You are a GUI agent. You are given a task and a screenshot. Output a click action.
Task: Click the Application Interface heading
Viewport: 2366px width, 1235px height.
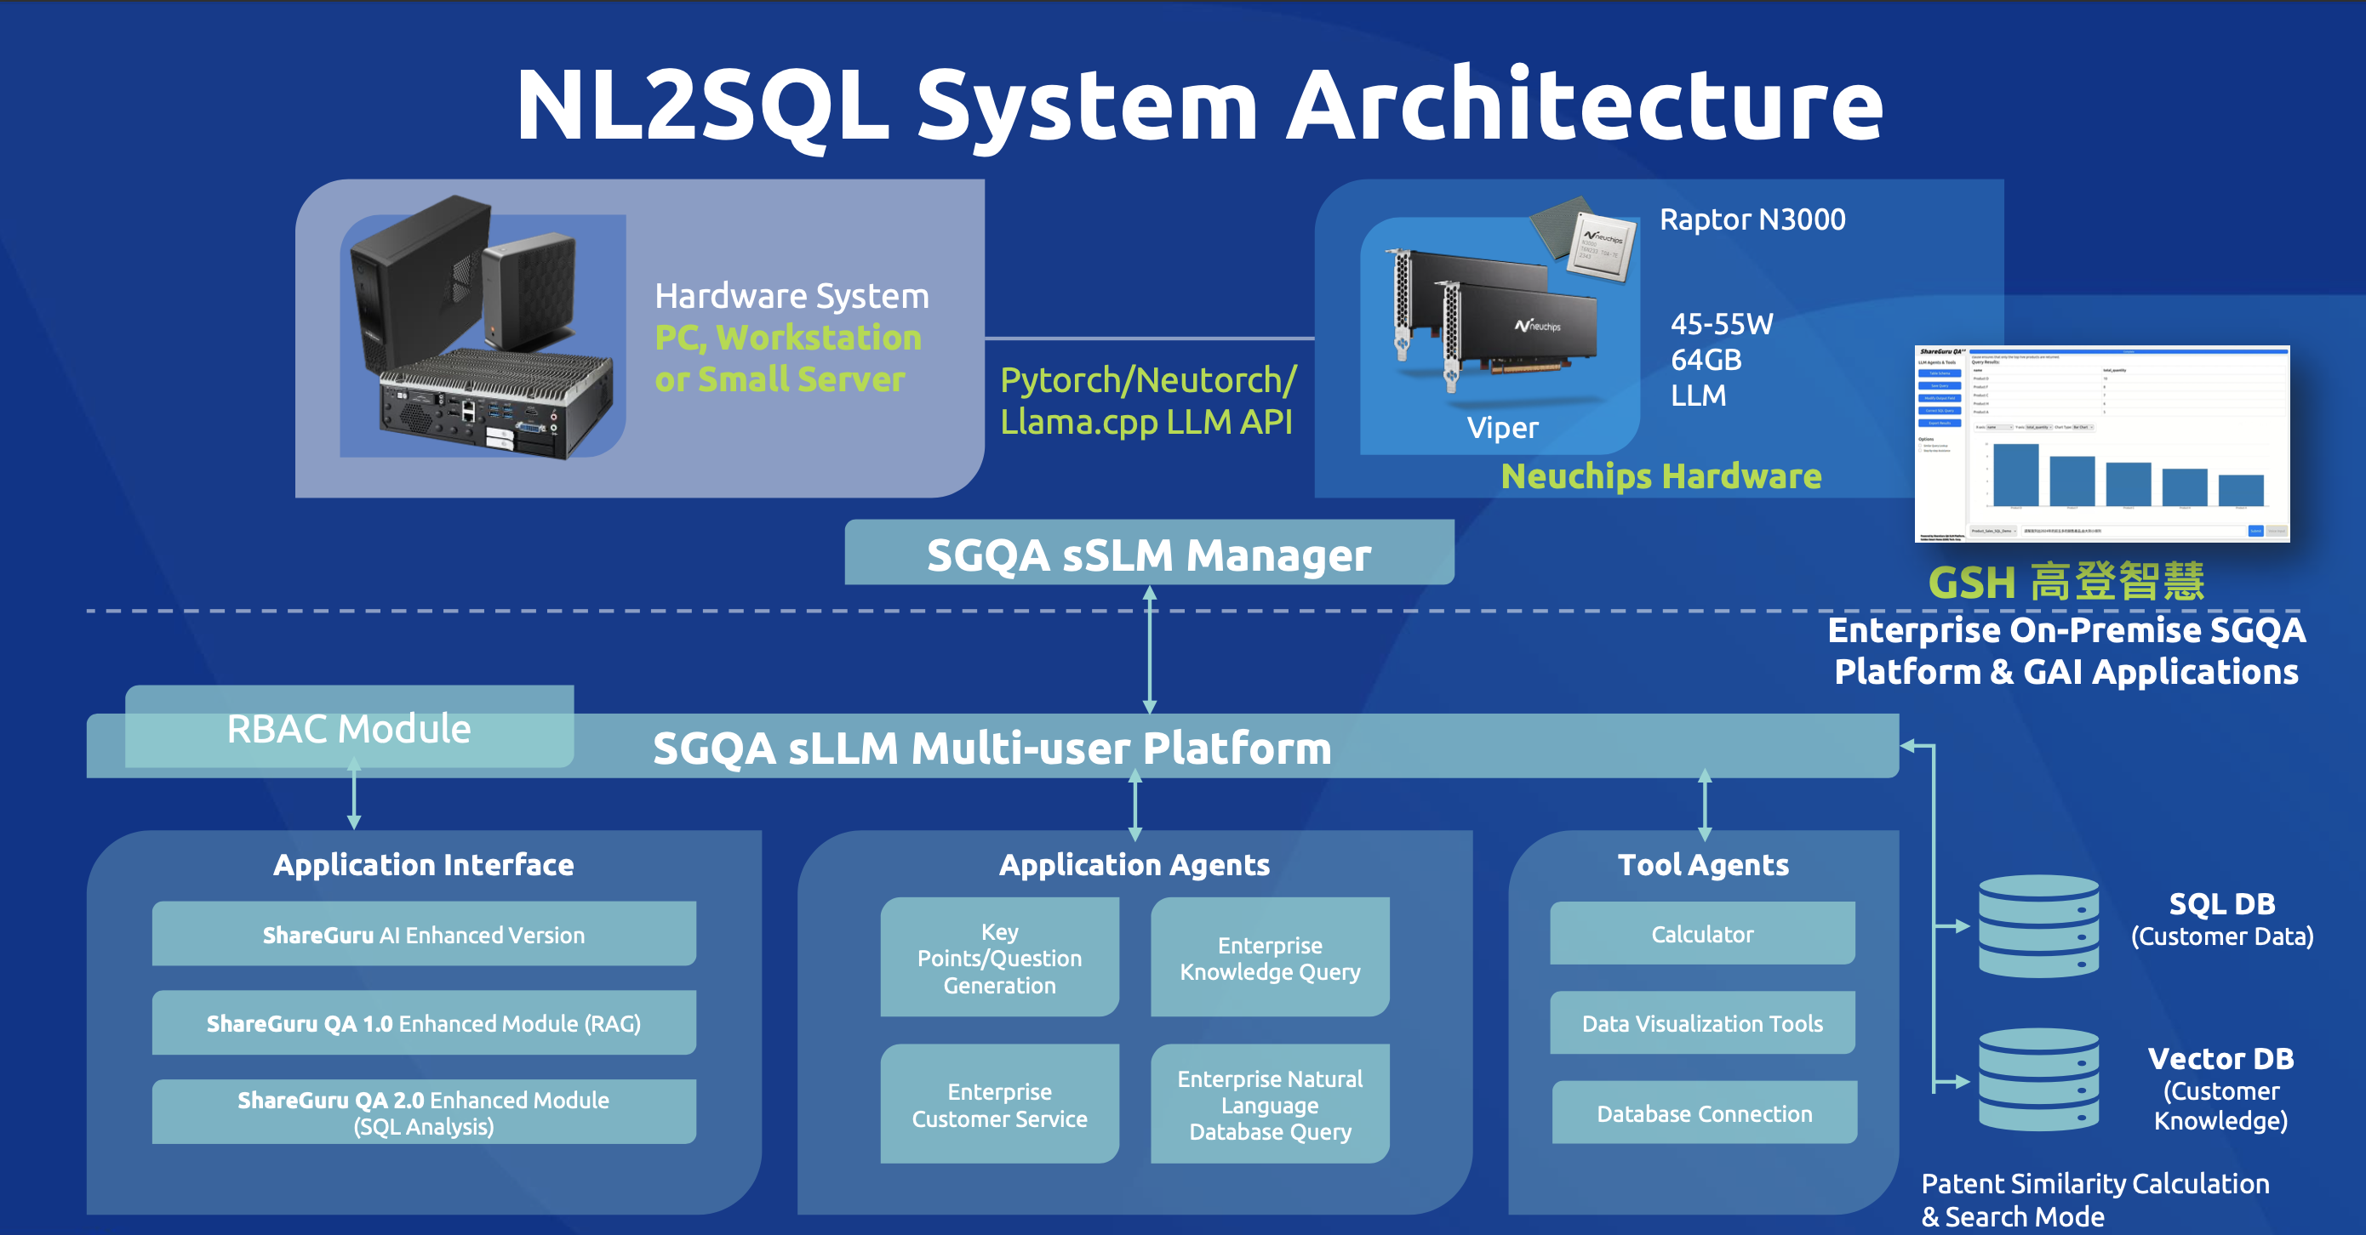click(x=424, y=864)
